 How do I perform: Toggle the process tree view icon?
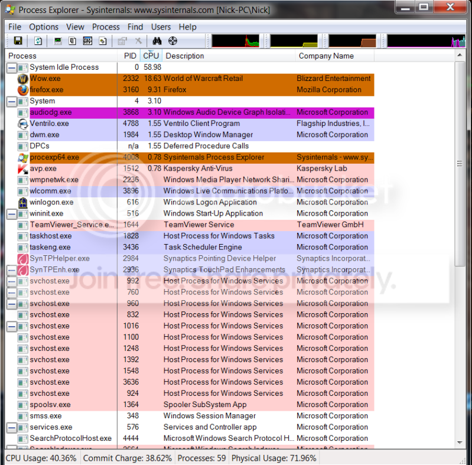tap(72, 41)
